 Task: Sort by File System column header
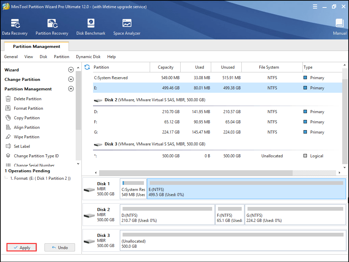[x=272, y=67]
